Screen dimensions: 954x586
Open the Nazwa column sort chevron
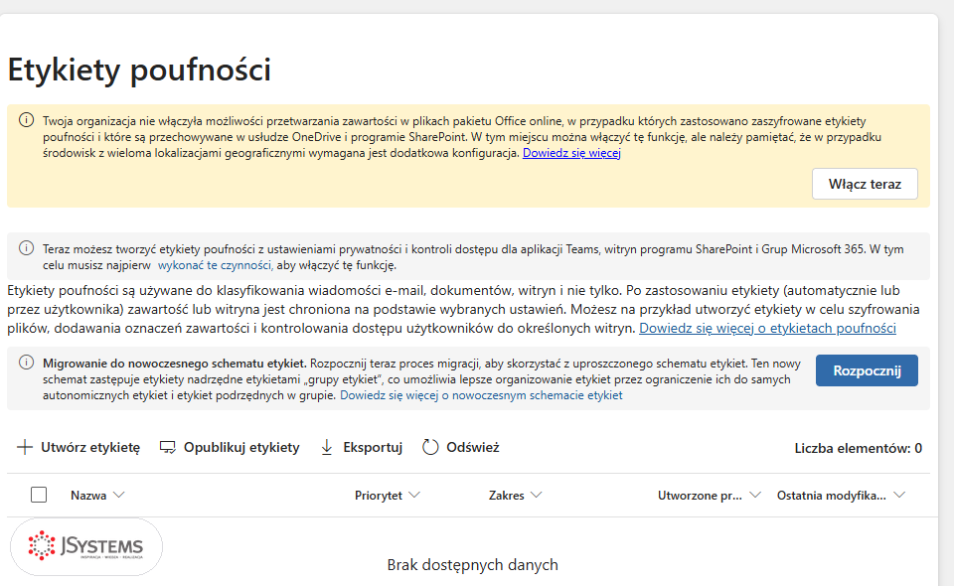click(x=119, y=495)
